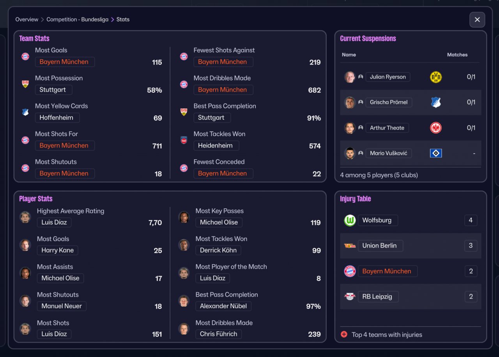Open Harry Kane under Most Goals
This screenshot has height=357, width=499.
tap(58, 250)
